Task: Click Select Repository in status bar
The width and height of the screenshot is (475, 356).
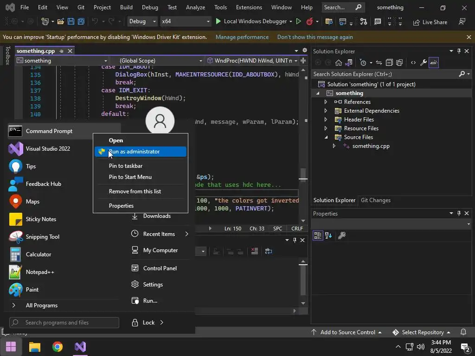Action: pyautogui.click(x=421, y=332)
